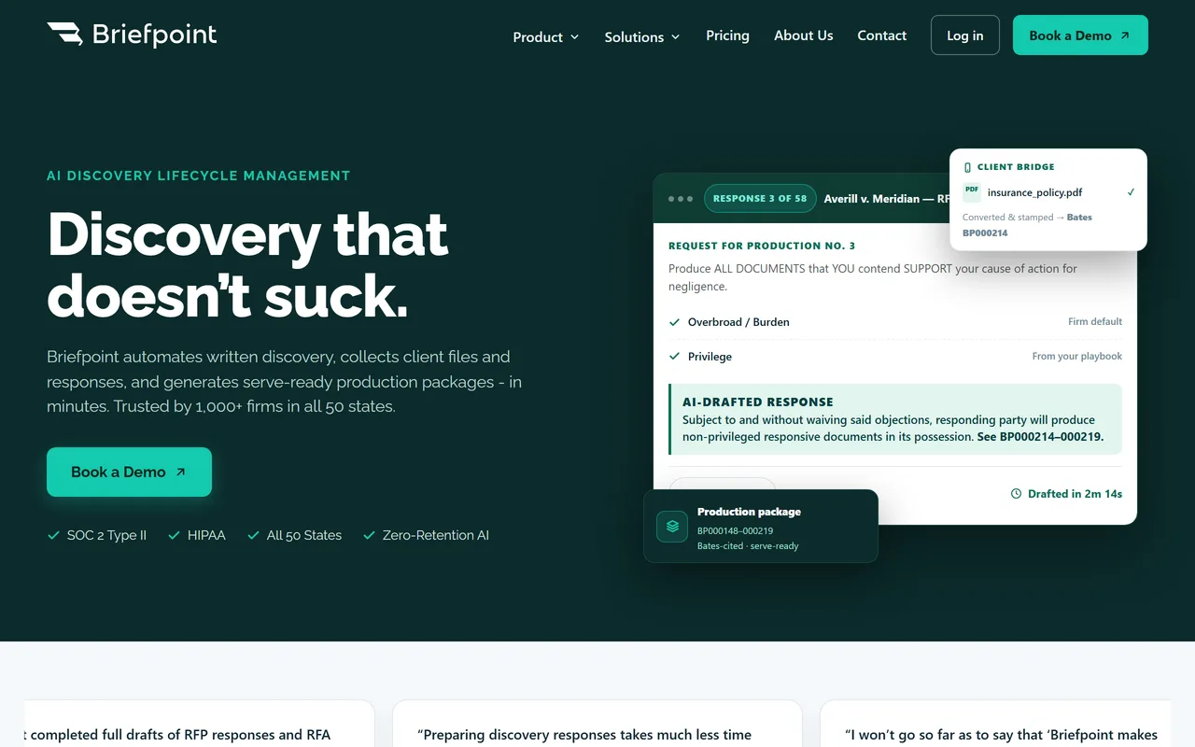Click the Production package title
This screenshot has height=747, width=1195.
coord(749,512)
